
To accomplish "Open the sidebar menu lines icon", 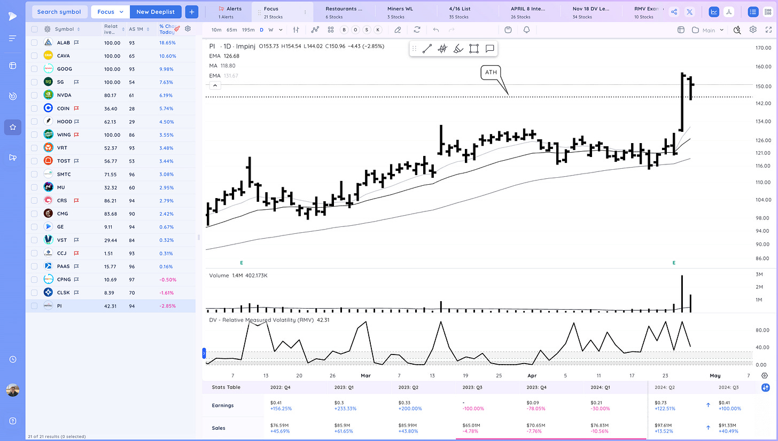I will (x=12, y=38).
